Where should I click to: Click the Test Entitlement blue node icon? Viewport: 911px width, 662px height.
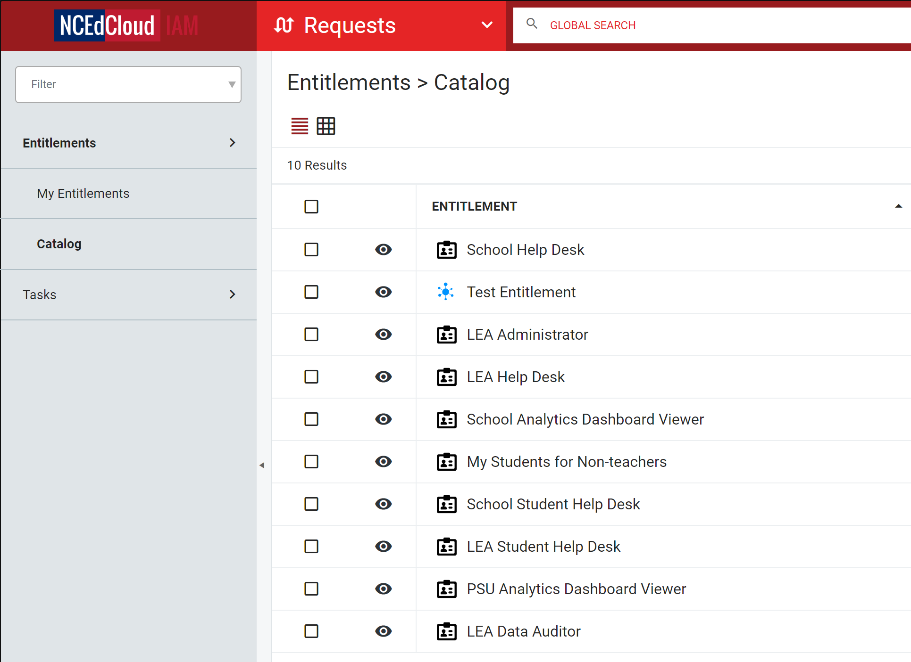pos(446,292)
